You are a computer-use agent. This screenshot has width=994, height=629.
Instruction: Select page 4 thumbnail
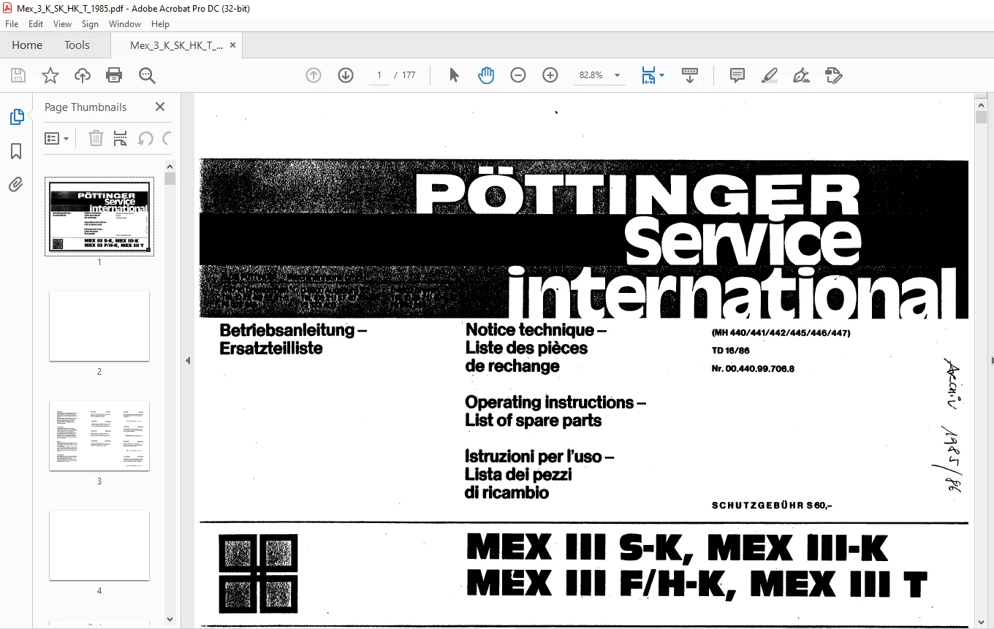[99, 545]
